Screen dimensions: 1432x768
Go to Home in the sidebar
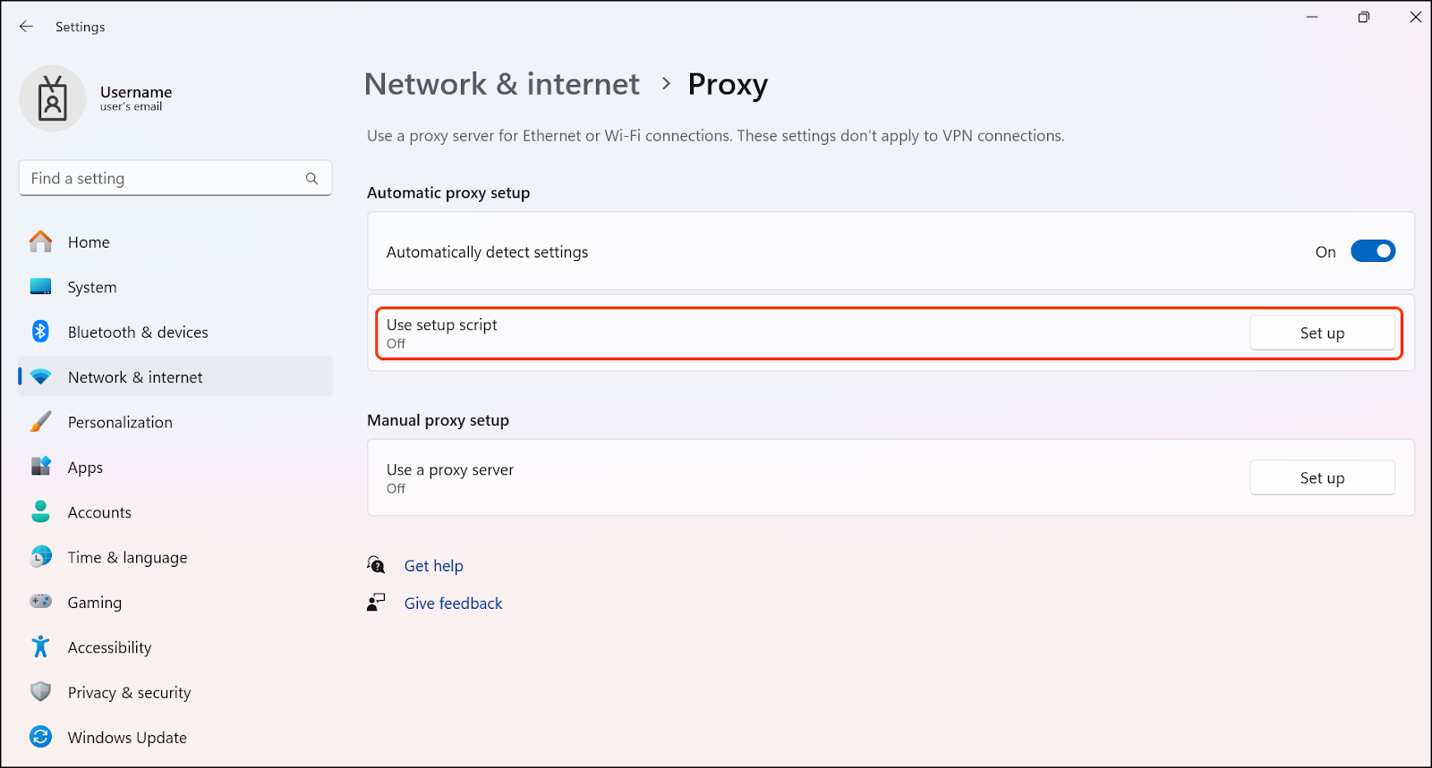click(89, 242)
